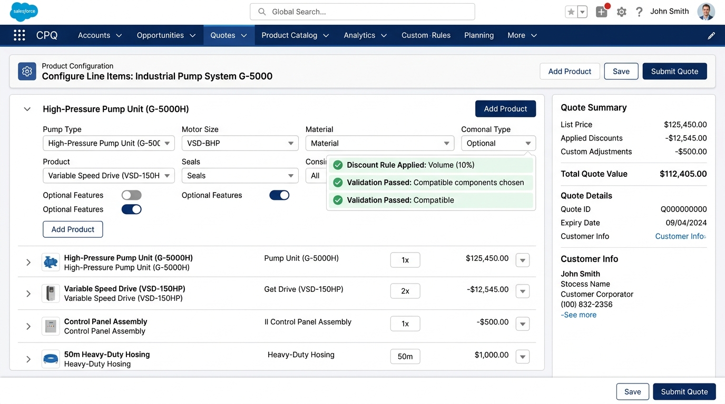Image resolution: width=725 pixels, height=404 pixels.
Task: Click the edit pencil icon on the navigation bar
Action: tap(711, 35)
